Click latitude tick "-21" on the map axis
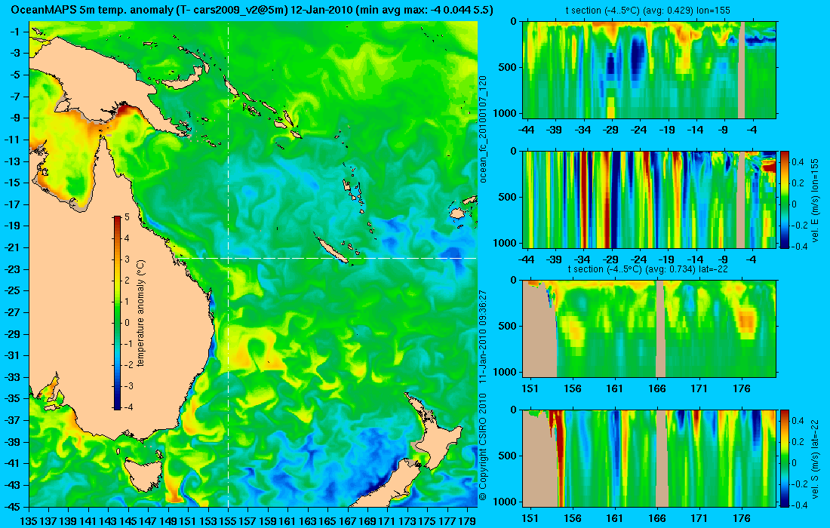Viewport: 830px width, 528px height. pos(13,247)
